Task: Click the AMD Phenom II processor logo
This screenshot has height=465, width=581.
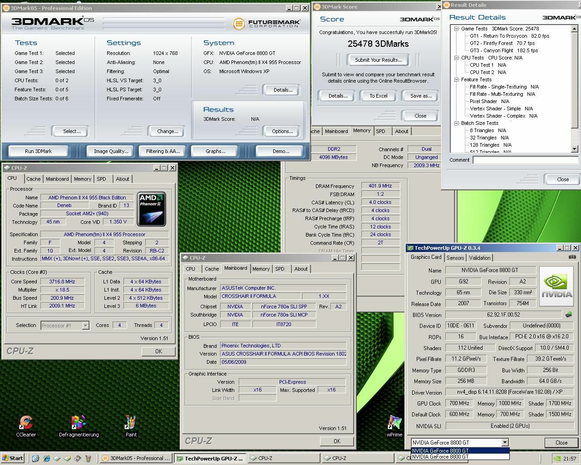Action: (x=151, y=209)
